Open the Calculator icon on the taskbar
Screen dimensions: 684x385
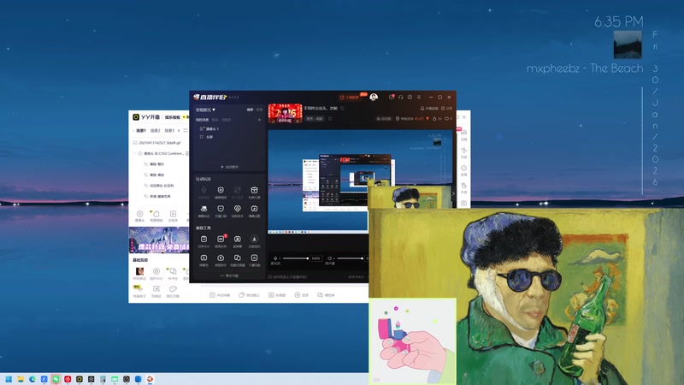coord(103,379)
